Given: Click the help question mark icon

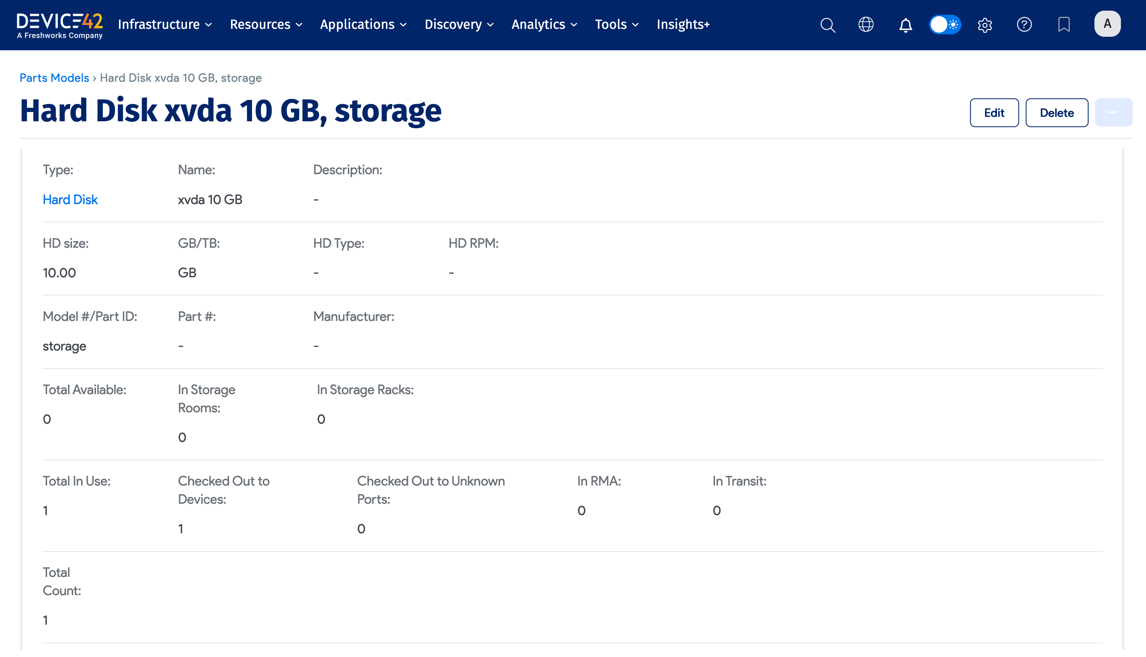Looking at the screenshot, I should (x=1024, y=25).
